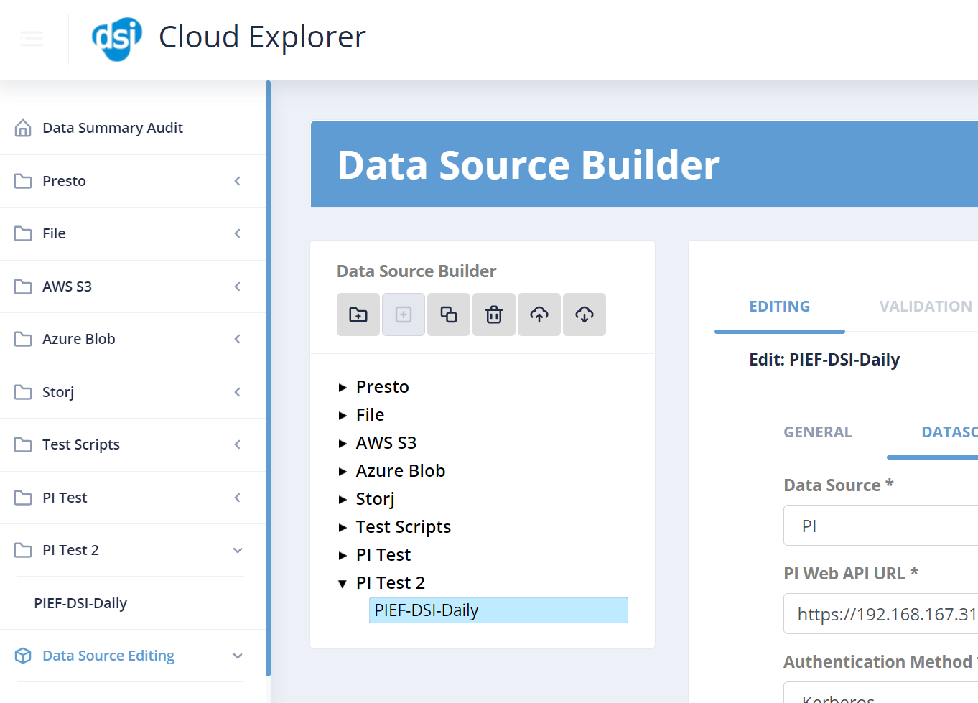Click the home icon beside Data Summary Audit
This screenshot has height=703, width=978.
click(23, 128)
